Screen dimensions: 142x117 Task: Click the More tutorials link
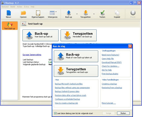109,103
